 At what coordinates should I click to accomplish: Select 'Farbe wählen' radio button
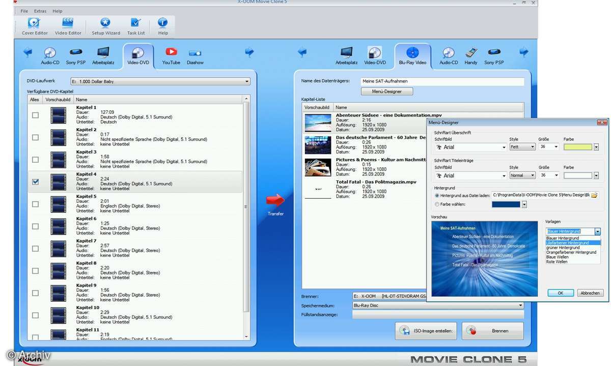click(x=437, y=204)
